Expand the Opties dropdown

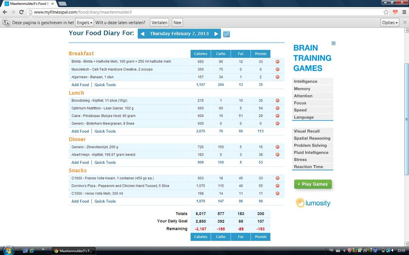(390, 23)
